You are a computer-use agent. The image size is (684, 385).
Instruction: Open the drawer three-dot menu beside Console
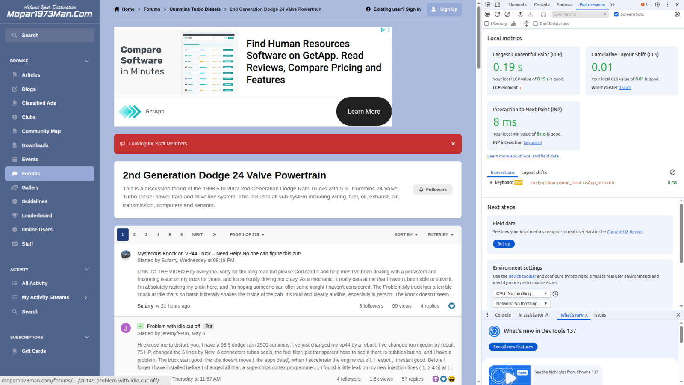point(487,315)
